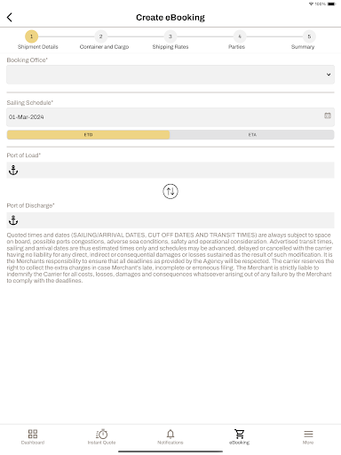The width and height of the screenshot is (341, 455).
Task: Jump to step 5 Summary
Action: (x=303, y=40)
